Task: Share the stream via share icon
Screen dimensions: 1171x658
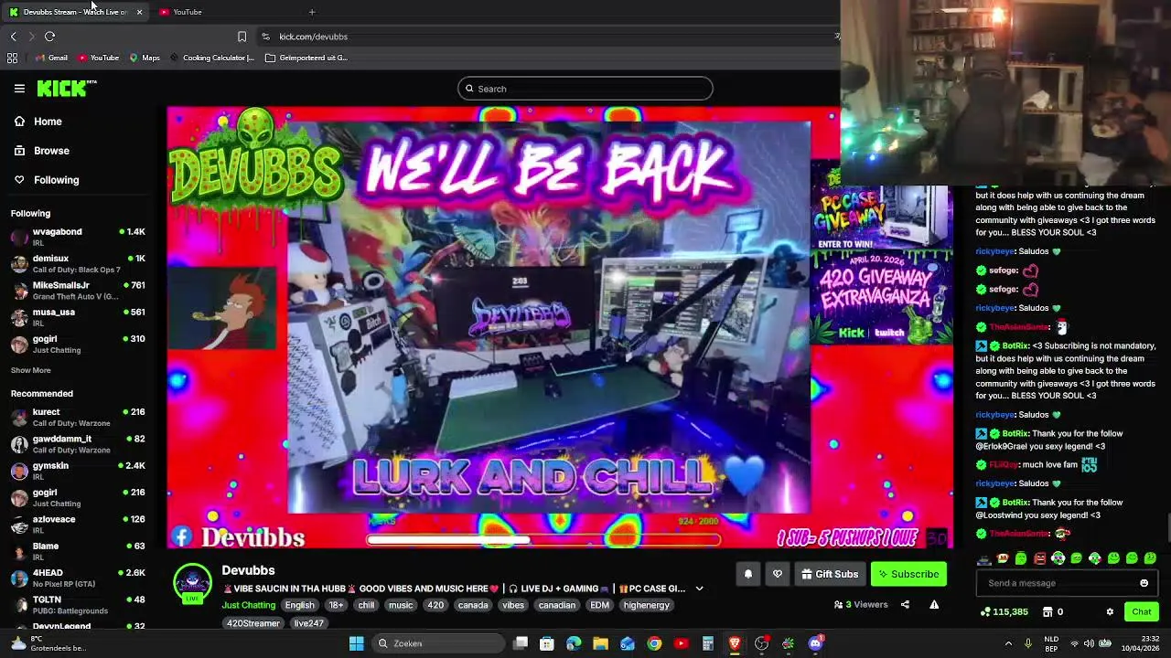Action: (x=905, y=604)
